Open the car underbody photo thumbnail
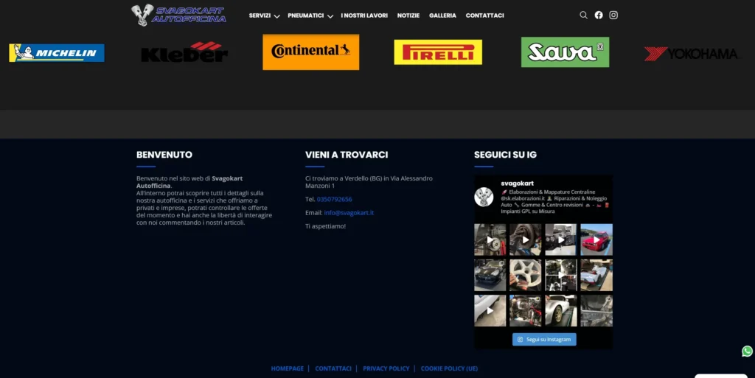Screen dimensions: 755x378 point(596,311)
